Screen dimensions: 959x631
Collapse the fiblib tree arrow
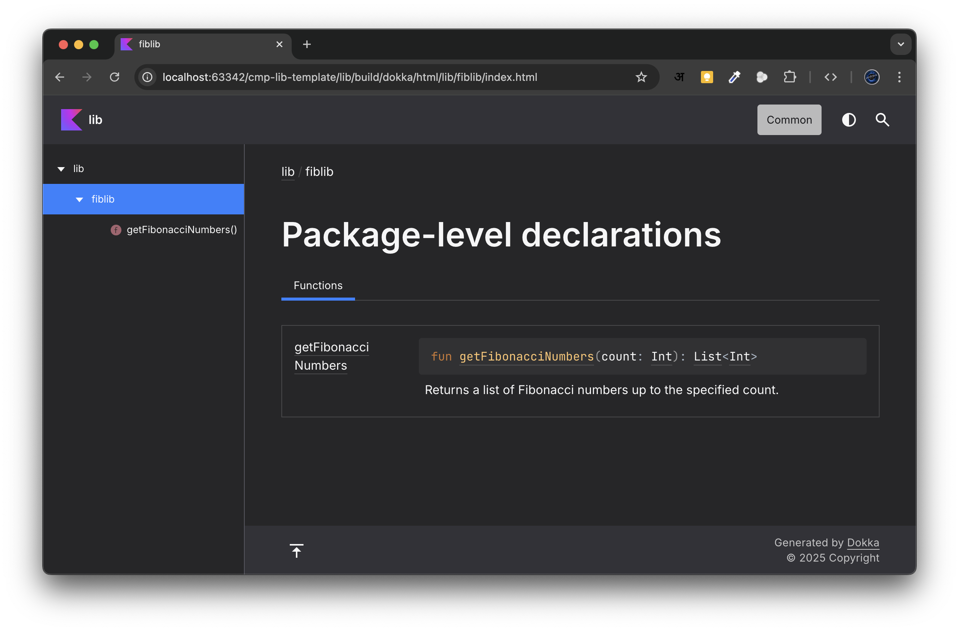(x=79, y=199)
